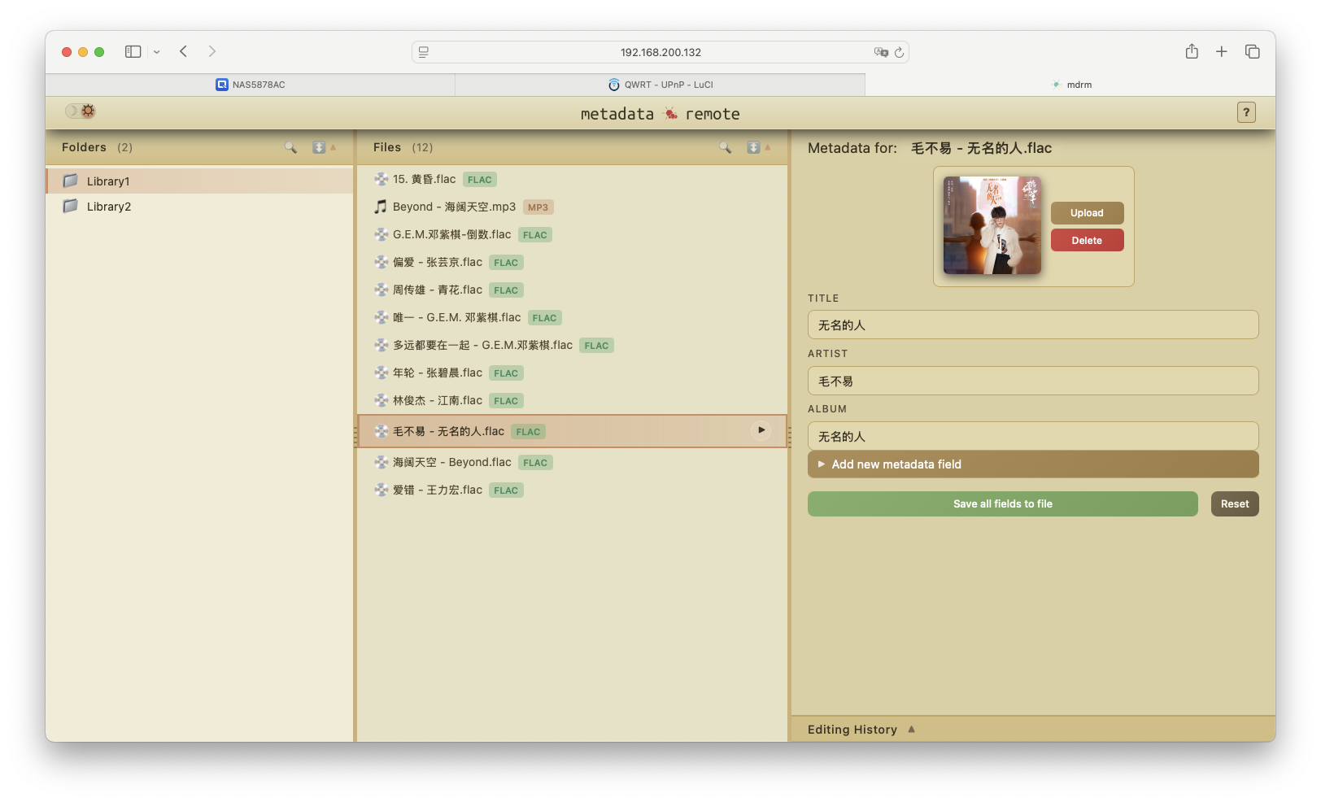
Task: Toggle the Safari sidebar icon
Action: 133,52
